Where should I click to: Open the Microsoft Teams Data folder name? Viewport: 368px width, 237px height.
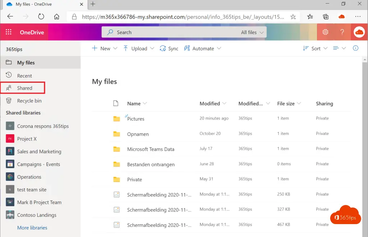(151, 149)
